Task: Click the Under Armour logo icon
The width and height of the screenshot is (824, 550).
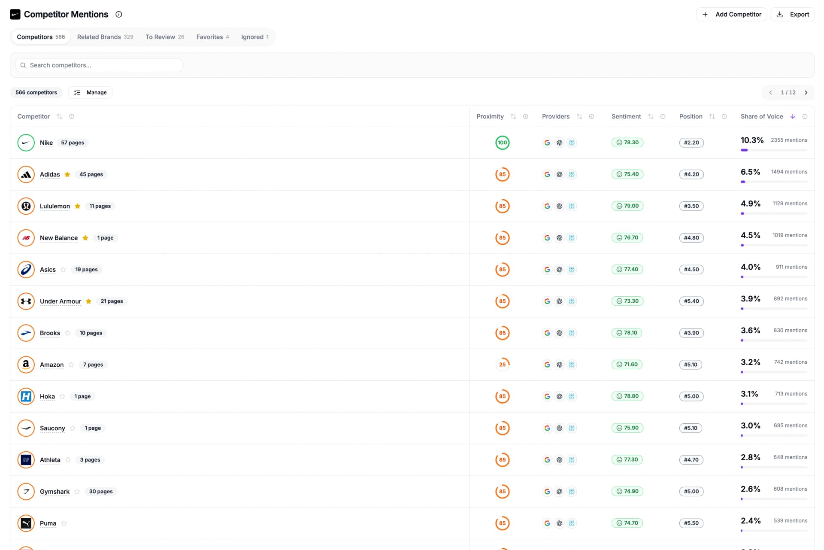Action: tap(26, 301)
